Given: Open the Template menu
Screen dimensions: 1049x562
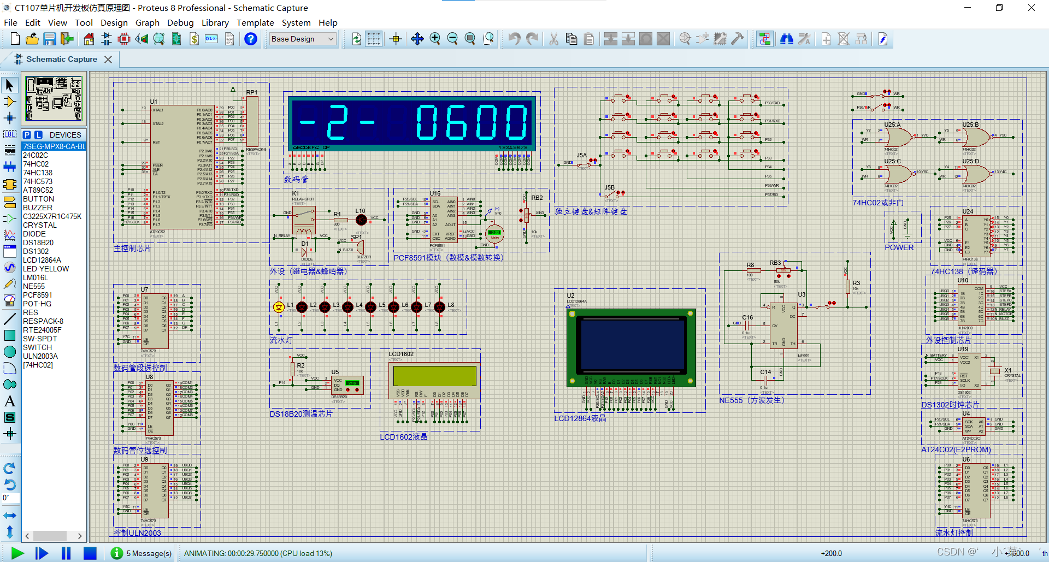Looking at the screenshot, I should click(255, 22).
